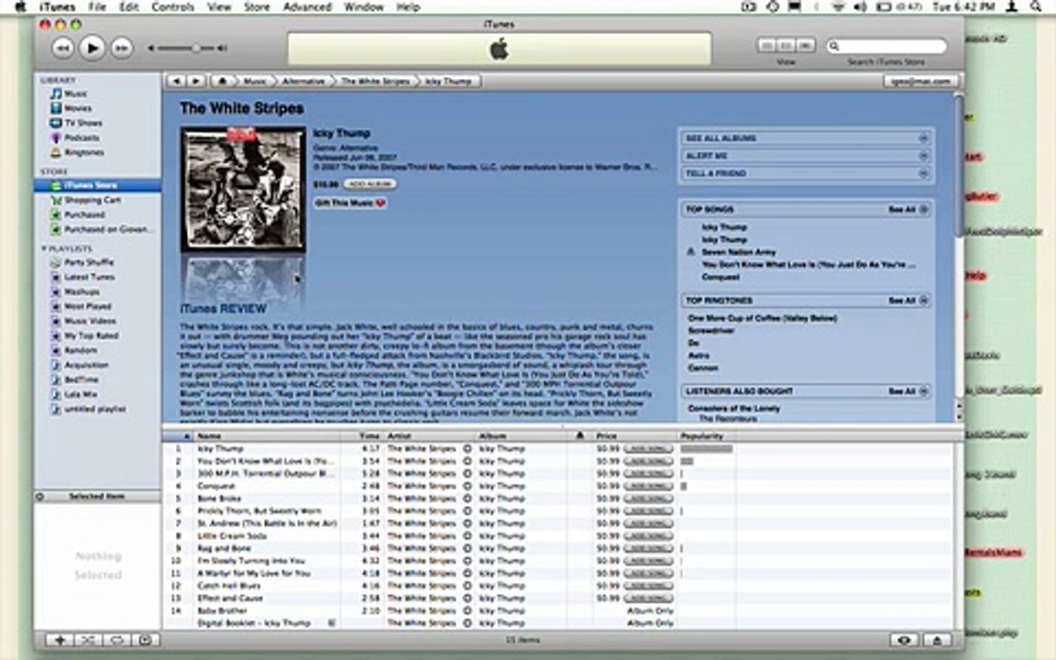Open Movies library in sidebar

coord(77,108)
